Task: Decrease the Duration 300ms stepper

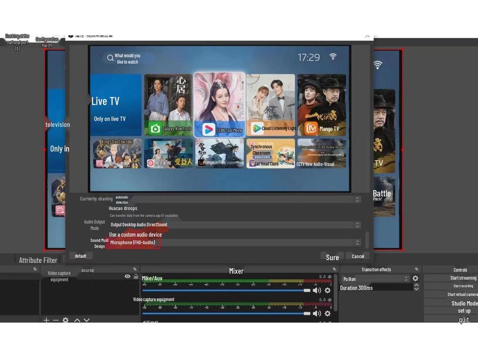Action: [416, 289]
